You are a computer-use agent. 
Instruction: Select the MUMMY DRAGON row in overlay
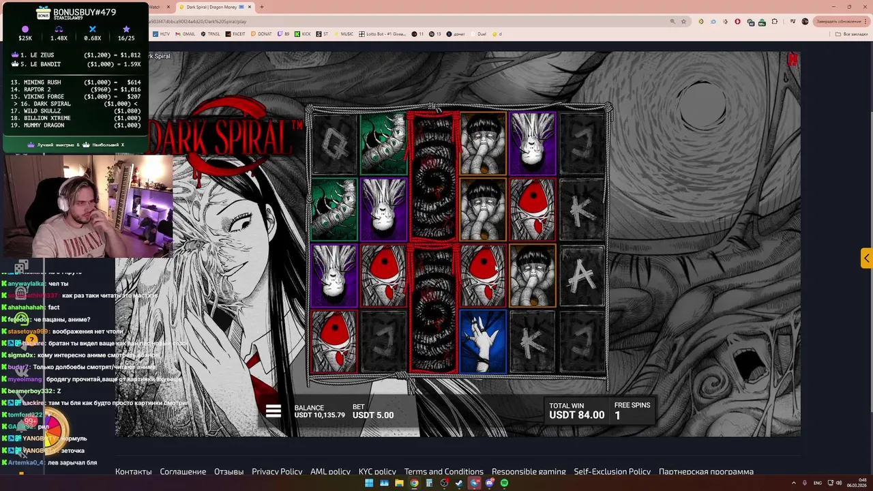[x=76, y=125]
